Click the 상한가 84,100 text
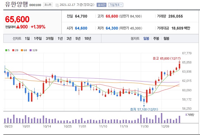Screen dimensions: 200x135 (x=130, y=16)
